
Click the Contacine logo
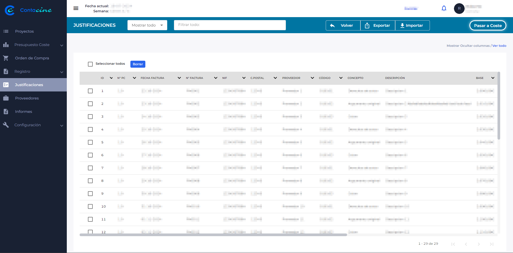pyautogui.click(x=28, y=10)
